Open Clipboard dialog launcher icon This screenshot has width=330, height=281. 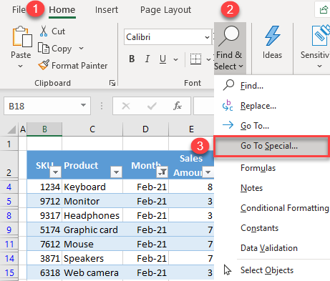coord(112,83)
